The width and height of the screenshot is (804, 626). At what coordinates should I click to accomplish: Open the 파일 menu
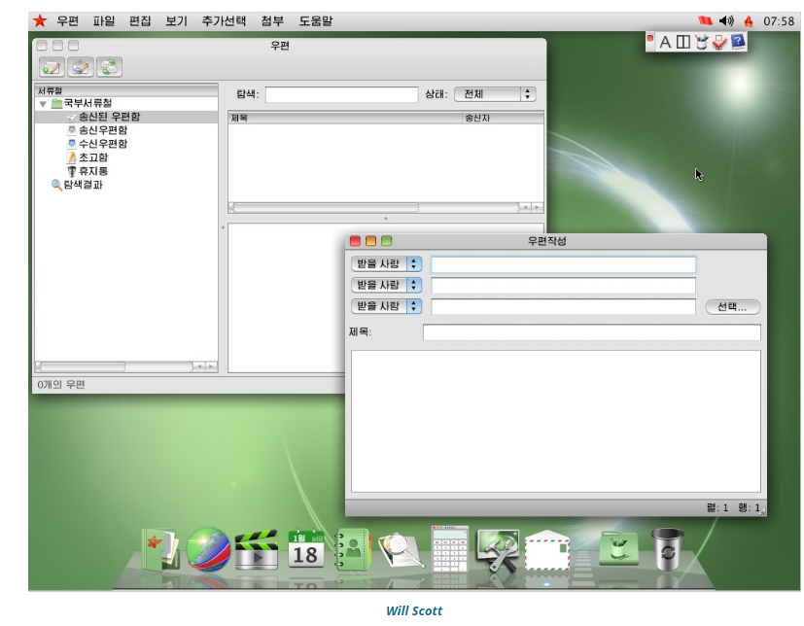pyautogui.click(x=104, y=20)
